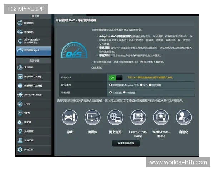
Task: Click the 应用本页面设置 apply button
Action: 126,143
